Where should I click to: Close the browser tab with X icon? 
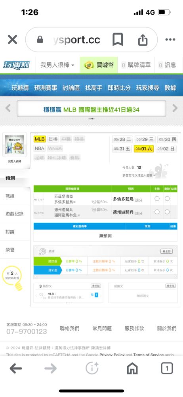coord(12,40)
